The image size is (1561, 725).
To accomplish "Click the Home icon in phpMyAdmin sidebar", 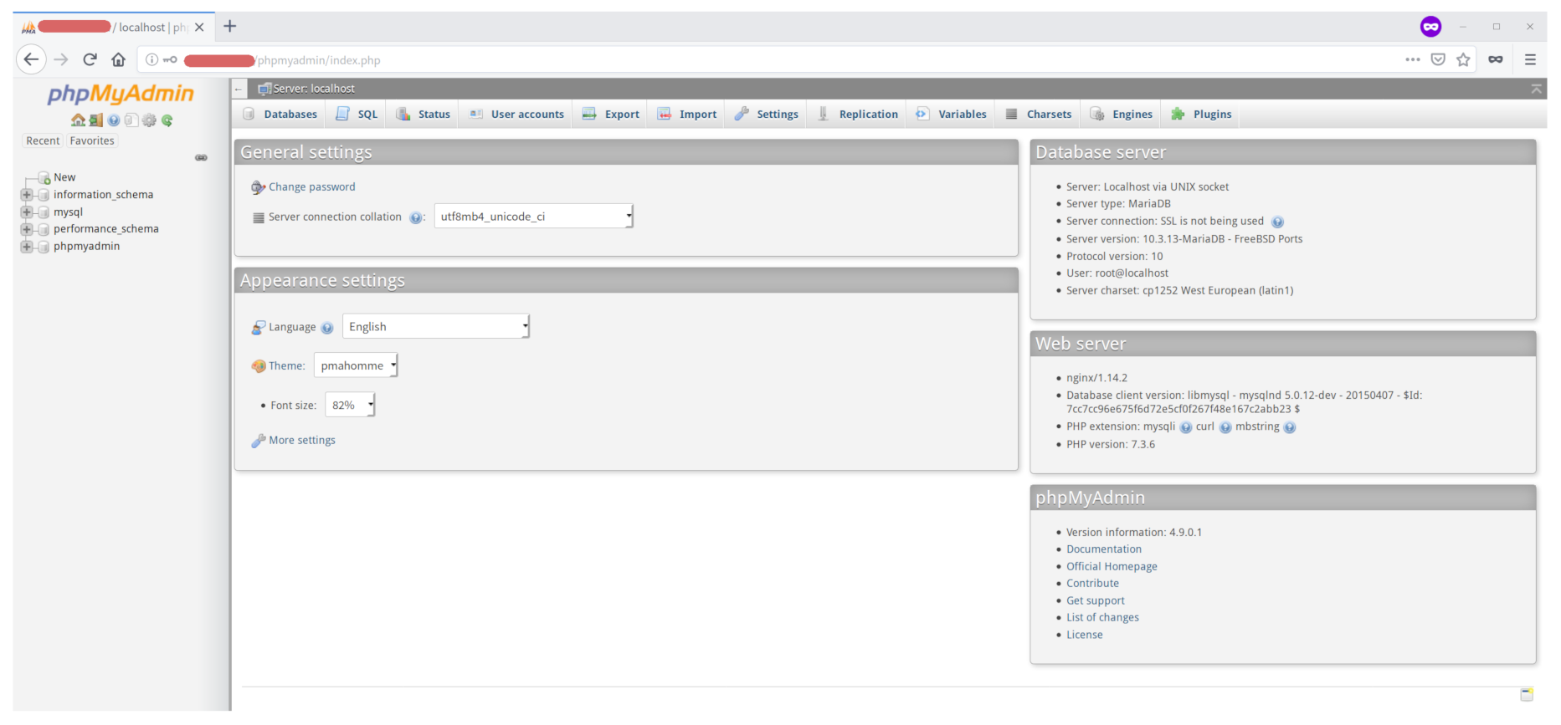I will tap(78, 120).
